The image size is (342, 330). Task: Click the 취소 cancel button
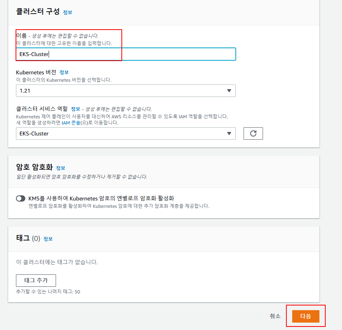(x=275, y=316)
